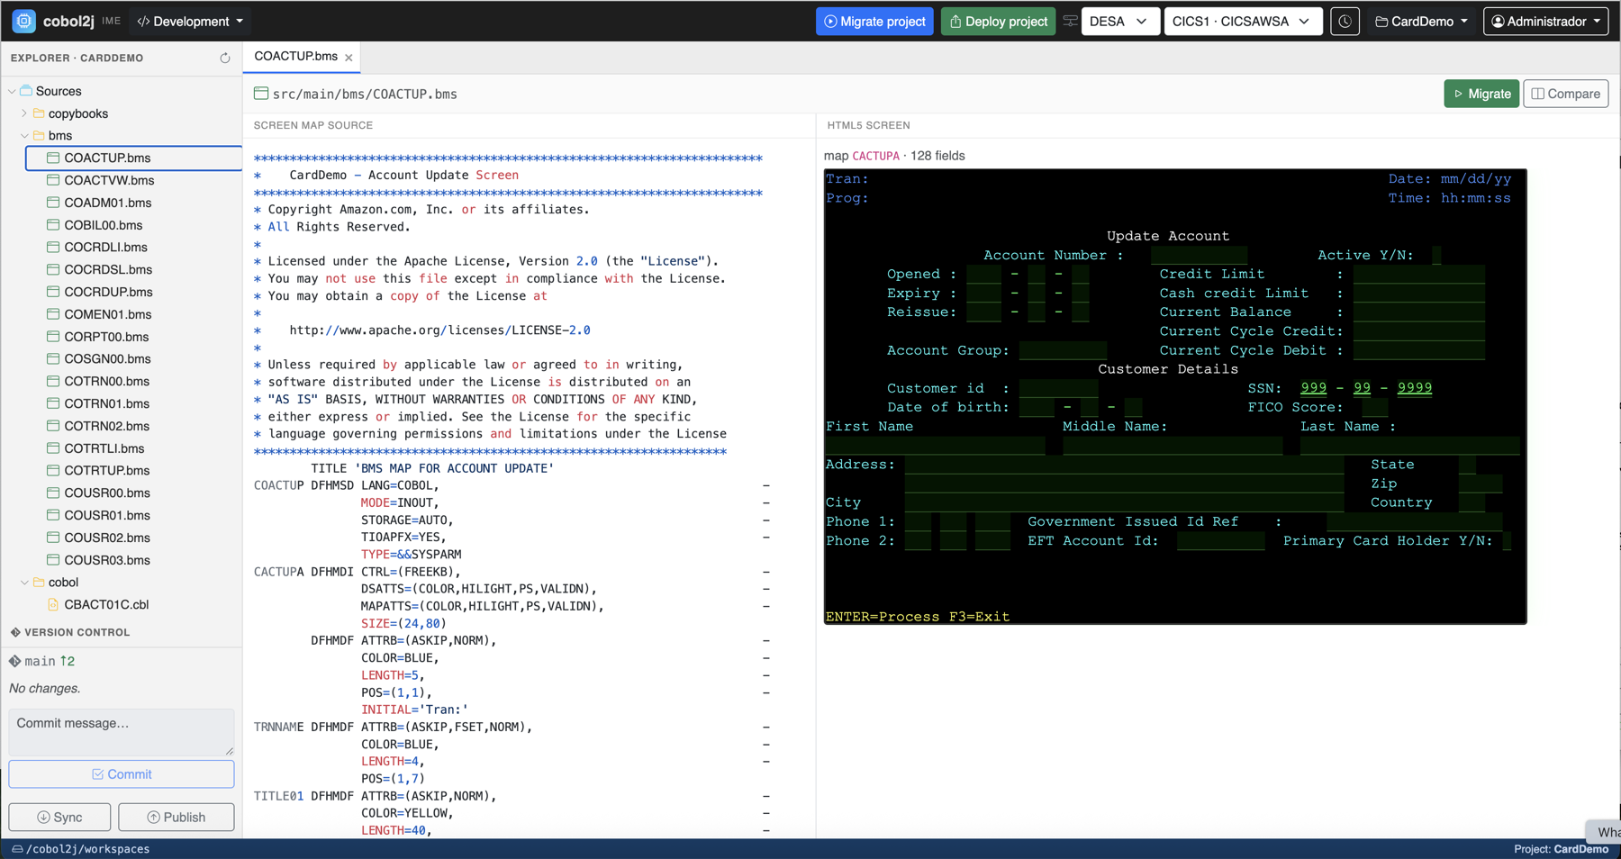Image resolution: width=1621 pixels, height=859 pixels.
Task: Click the Sources folder icon
Action: [26, 91]
